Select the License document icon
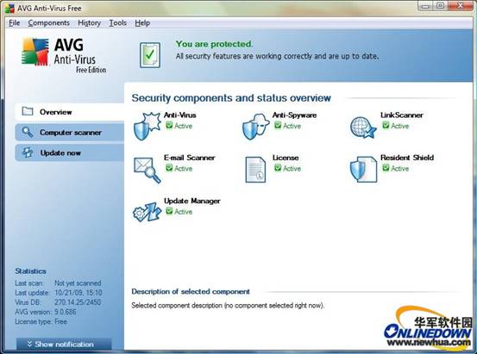The image size is (477, 354). [255, 170]
